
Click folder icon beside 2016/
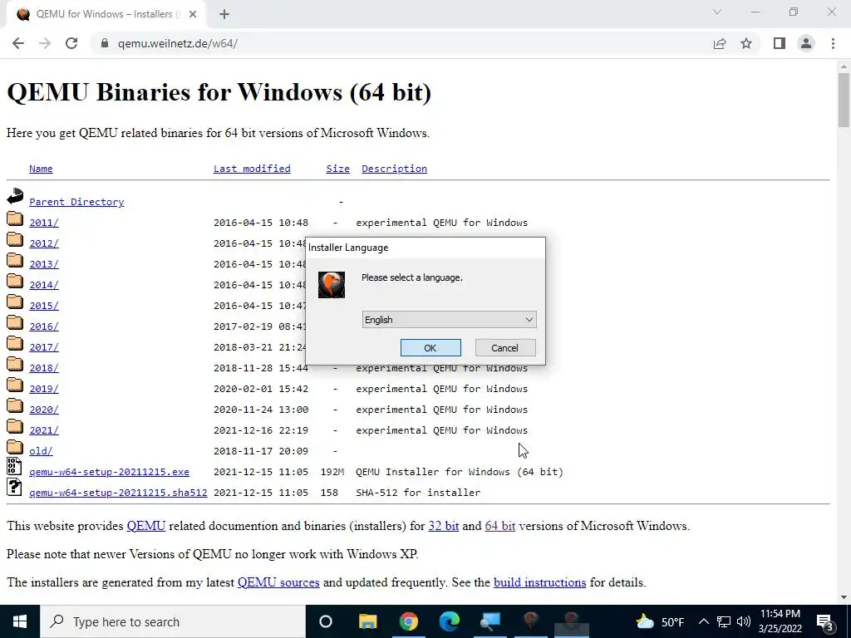(15, 322)
